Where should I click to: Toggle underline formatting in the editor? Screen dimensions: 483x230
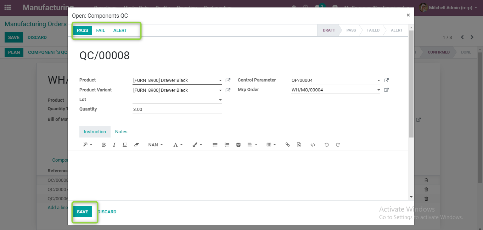click(x=125, y=145)
